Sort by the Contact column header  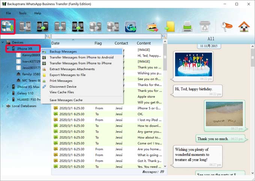click(x=121, y=43)
